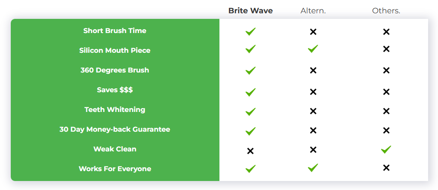
Task: Click Brite Wave checkmark for Short Brush Time
Action: tap(250, 31)
